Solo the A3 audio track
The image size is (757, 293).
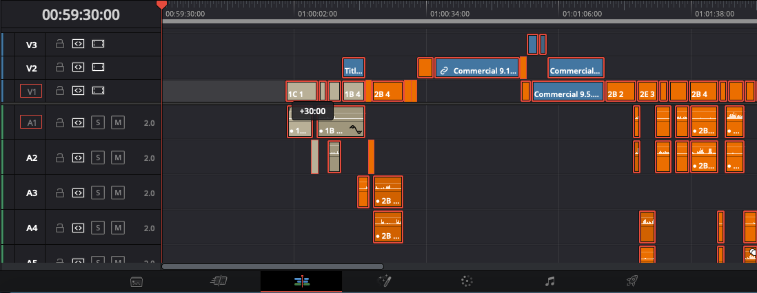click(98, 193)
